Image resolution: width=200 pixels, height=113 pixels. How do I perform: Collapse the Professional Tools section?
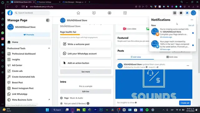49,48
